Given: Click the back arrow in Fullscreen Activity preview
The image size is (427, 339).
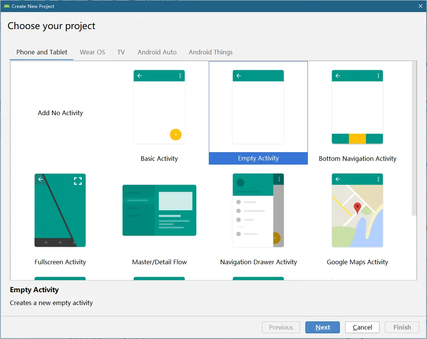Looking at the screenshot, I should click(40, 179).
